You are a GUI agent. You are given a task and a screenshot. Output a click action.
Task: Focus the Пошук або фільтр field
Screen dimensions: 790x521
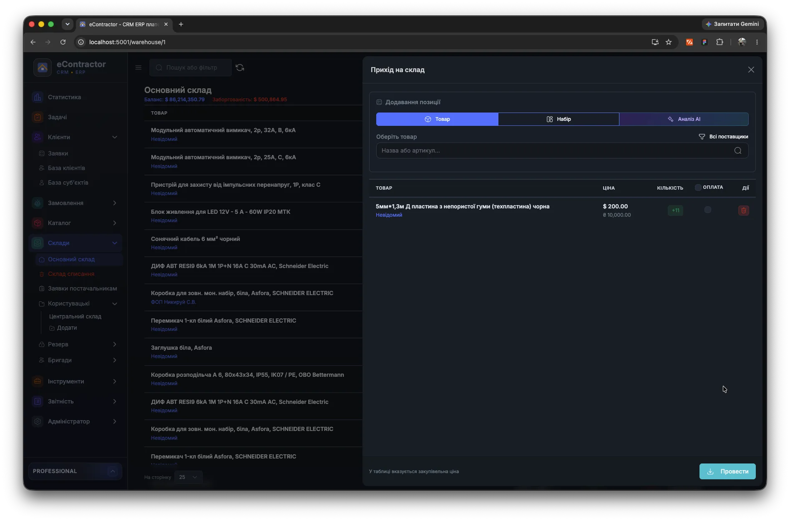point(191,68)
